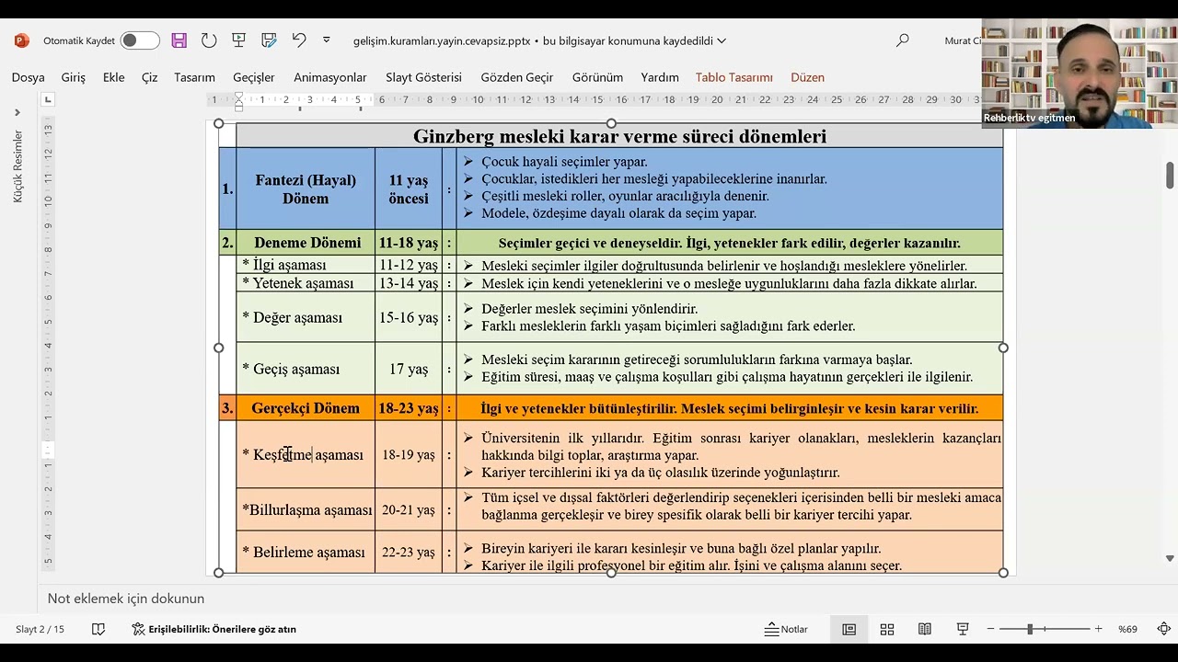Open the Çiz tab

point(150,77)
